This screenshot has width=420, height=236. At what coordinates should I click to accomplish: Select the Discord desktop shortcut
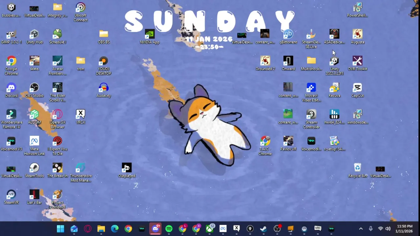tap(11, 90)
